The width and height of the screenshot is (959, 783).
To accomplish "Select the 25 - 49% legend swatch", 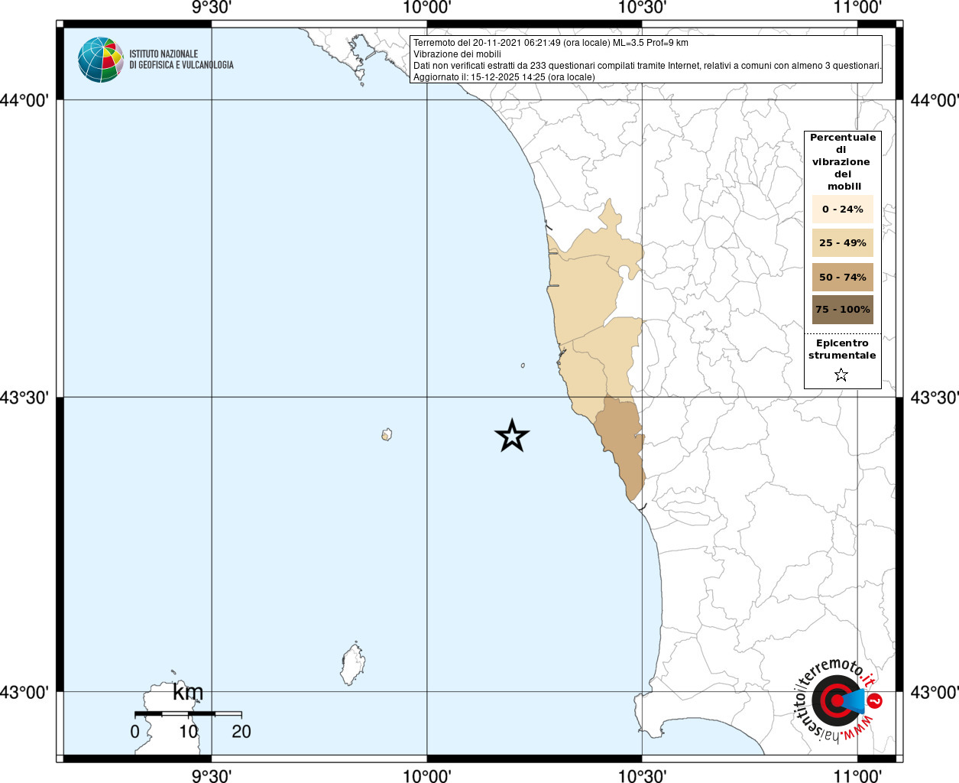I will (842, 242).
